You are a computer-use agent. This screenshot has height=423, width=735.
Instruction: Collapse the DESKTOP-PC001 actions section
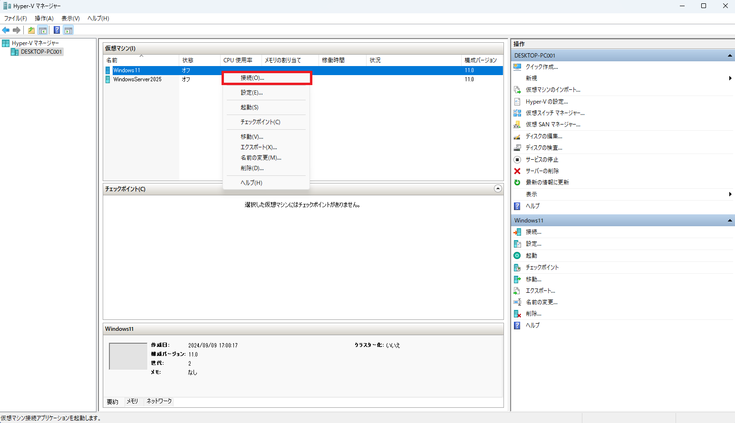tap(730, 56)
